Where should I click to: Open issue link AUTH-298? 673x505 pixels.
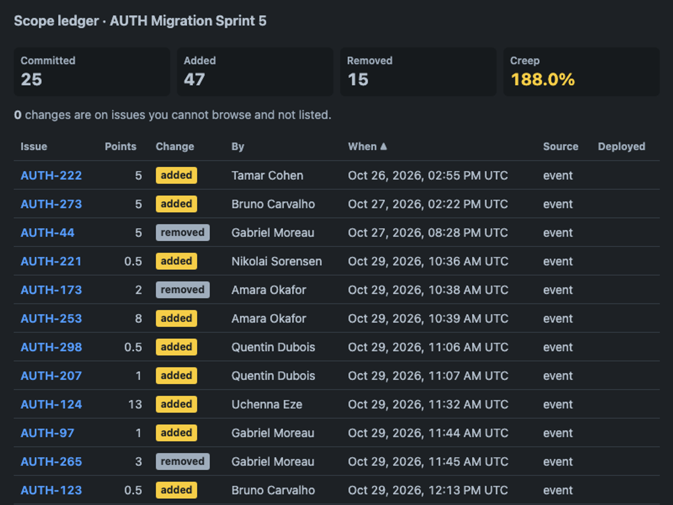[x=51, y=347]
